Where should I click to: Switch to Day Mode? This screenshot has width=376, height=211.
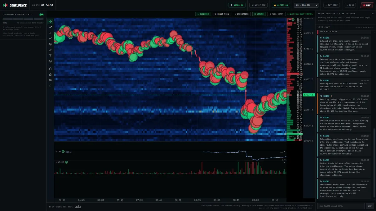[332, 5]
